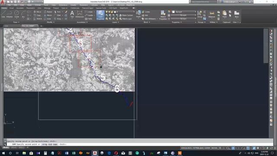The image size is (277, 156).
Task: Click the vertical scrollbar in the drawing area
Action: click(266, 45)
